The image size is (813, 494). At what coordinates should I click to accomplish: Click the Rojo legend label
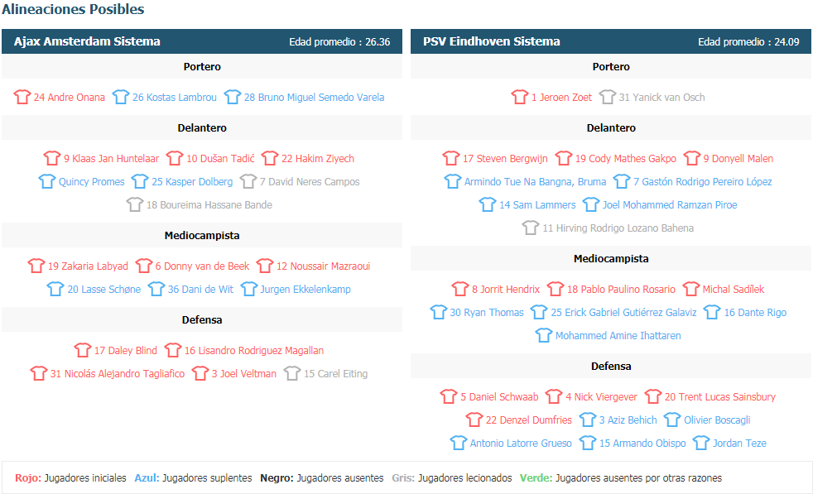[28, 478]
